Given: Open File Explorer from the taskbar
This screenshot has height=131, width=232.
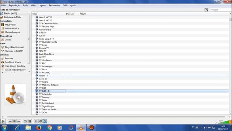Looking at the screenshot, I should (28, 128).
